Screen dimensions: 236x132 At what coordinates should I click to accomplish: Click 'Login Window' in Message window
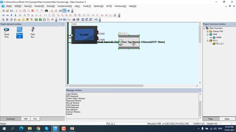tap(72, 94)
